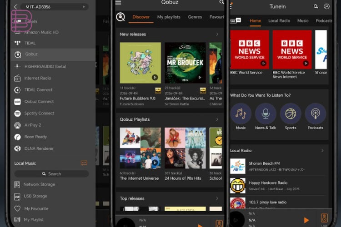Open the Sir Simon Rattle artist link
The image size is (341, 227).
(x=176, y=104)
